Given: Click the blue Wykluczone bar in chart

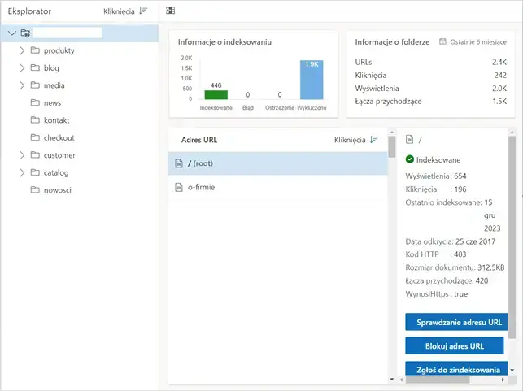Looking at the screenshot, I should pos(311,80).
